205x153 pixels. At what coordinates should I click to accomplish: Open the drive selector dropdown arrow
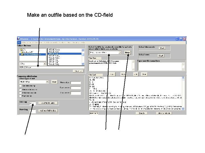44,64
